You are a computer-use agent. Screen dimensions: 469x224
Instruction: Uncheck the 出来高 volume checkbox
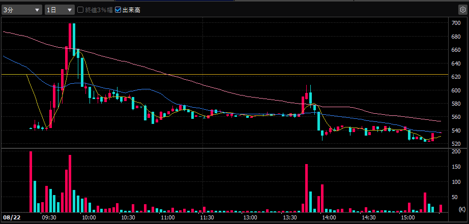point(118,10)
